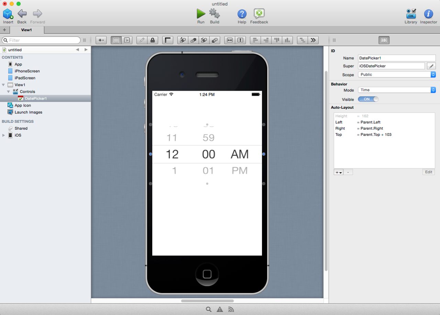Screen dimensions: 440x315
Task: Show the Library panel
Action: (x=411, y=14)
